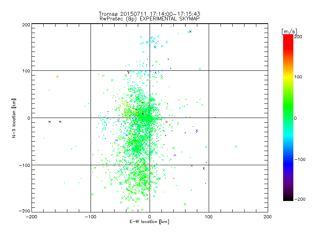Click the '[m/s]' colorbar unit label

click(289, 31)
